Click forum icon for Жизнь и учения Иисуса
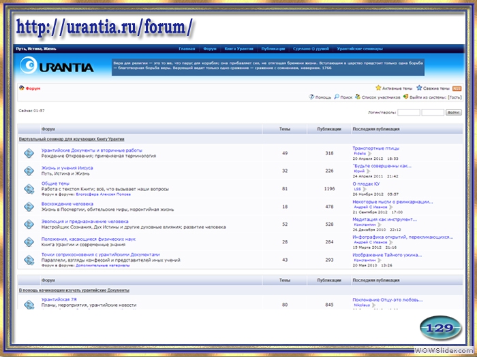Image resolution: width=477 pixels, height=357 pixels. pyautogui.click(x=29, y=171)
